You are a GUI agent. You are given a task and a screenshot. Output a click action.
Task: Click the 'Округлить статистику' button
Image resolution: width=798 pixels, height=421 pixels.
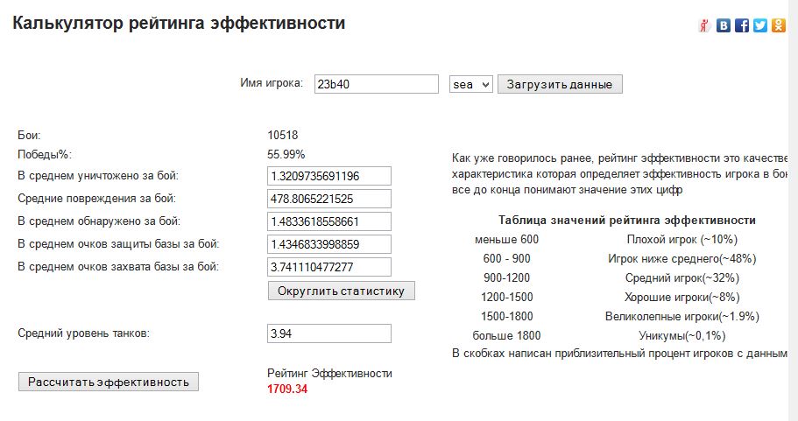(341, 291)
